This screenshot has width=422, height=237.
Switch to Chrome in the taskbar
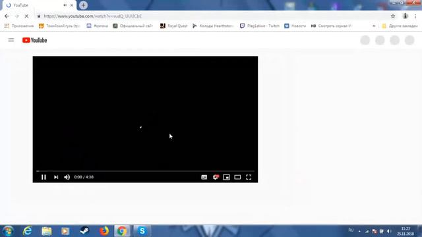point(122,231)
